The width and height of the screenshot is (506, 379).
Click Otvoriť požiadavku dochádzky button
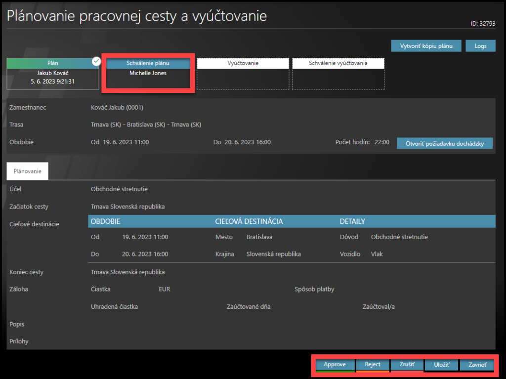tap(445, 143)
